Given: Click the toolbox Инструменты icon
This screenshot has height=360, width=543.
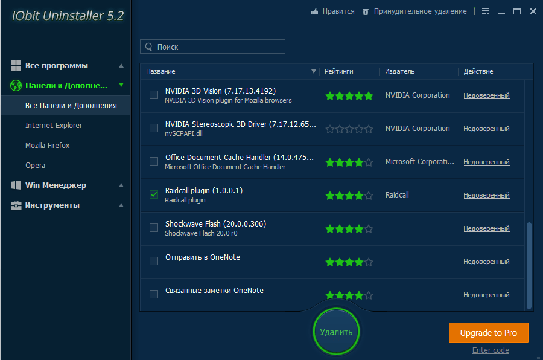Looking at the screenshot, I should [x=16, y=205].
